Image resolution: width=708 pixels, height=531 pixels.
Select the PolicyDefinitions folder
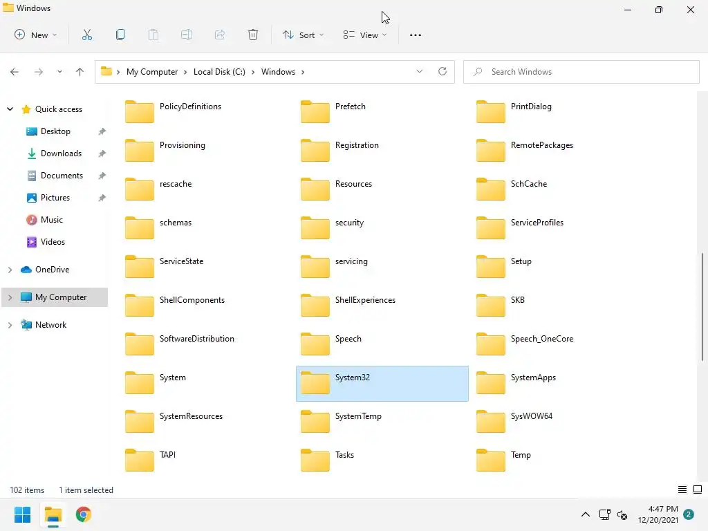pyautogui.click(x=174, y=112)
